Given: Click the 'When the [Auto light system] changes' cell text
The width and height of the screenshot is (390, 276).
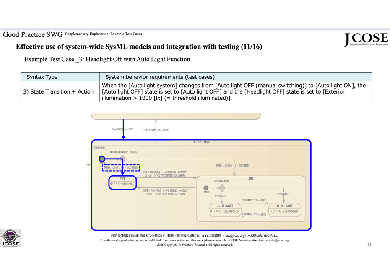Looking at the screenshot, I should 234,91.
